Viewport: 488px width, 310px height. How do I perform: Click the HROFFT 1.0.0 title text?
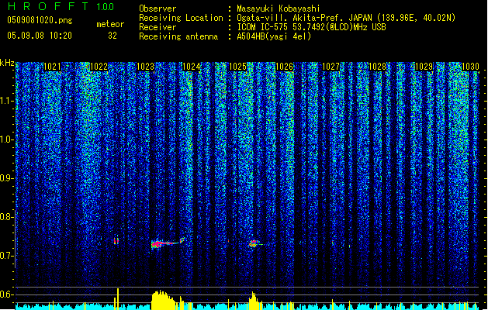[61, 6]
